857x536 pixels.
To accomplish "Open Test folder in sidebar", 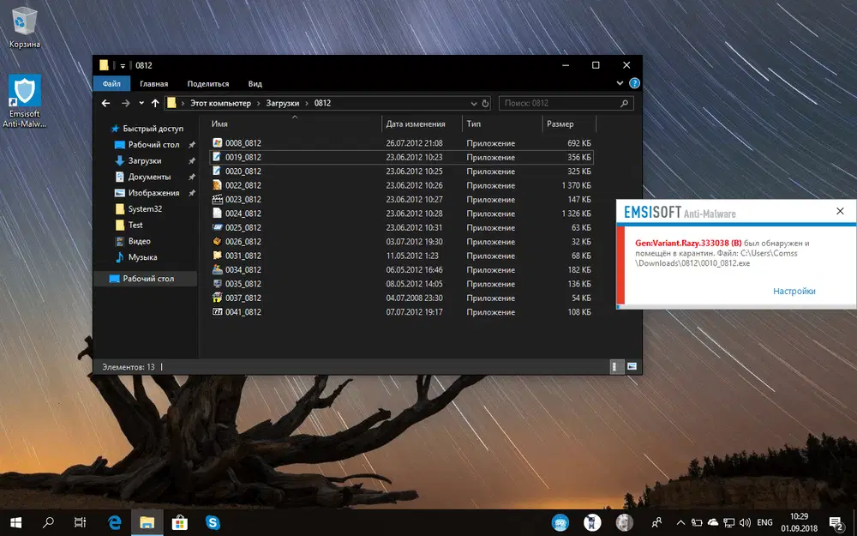I will [135, 225].
